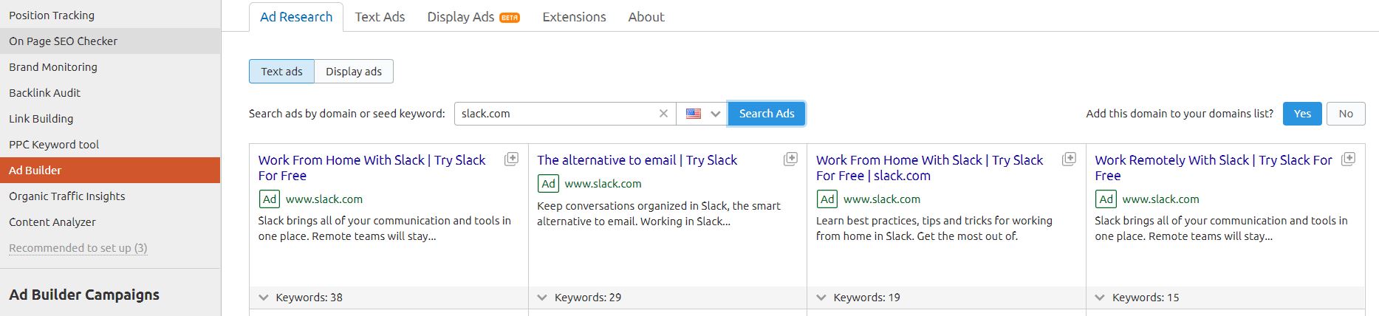Image resolution: width=1379 pixels, height=316 pixels.
Task: Add the 'Work From Home With Slack | Try Slack For Free' ad via its plus icon
Action: coord(511,159)
